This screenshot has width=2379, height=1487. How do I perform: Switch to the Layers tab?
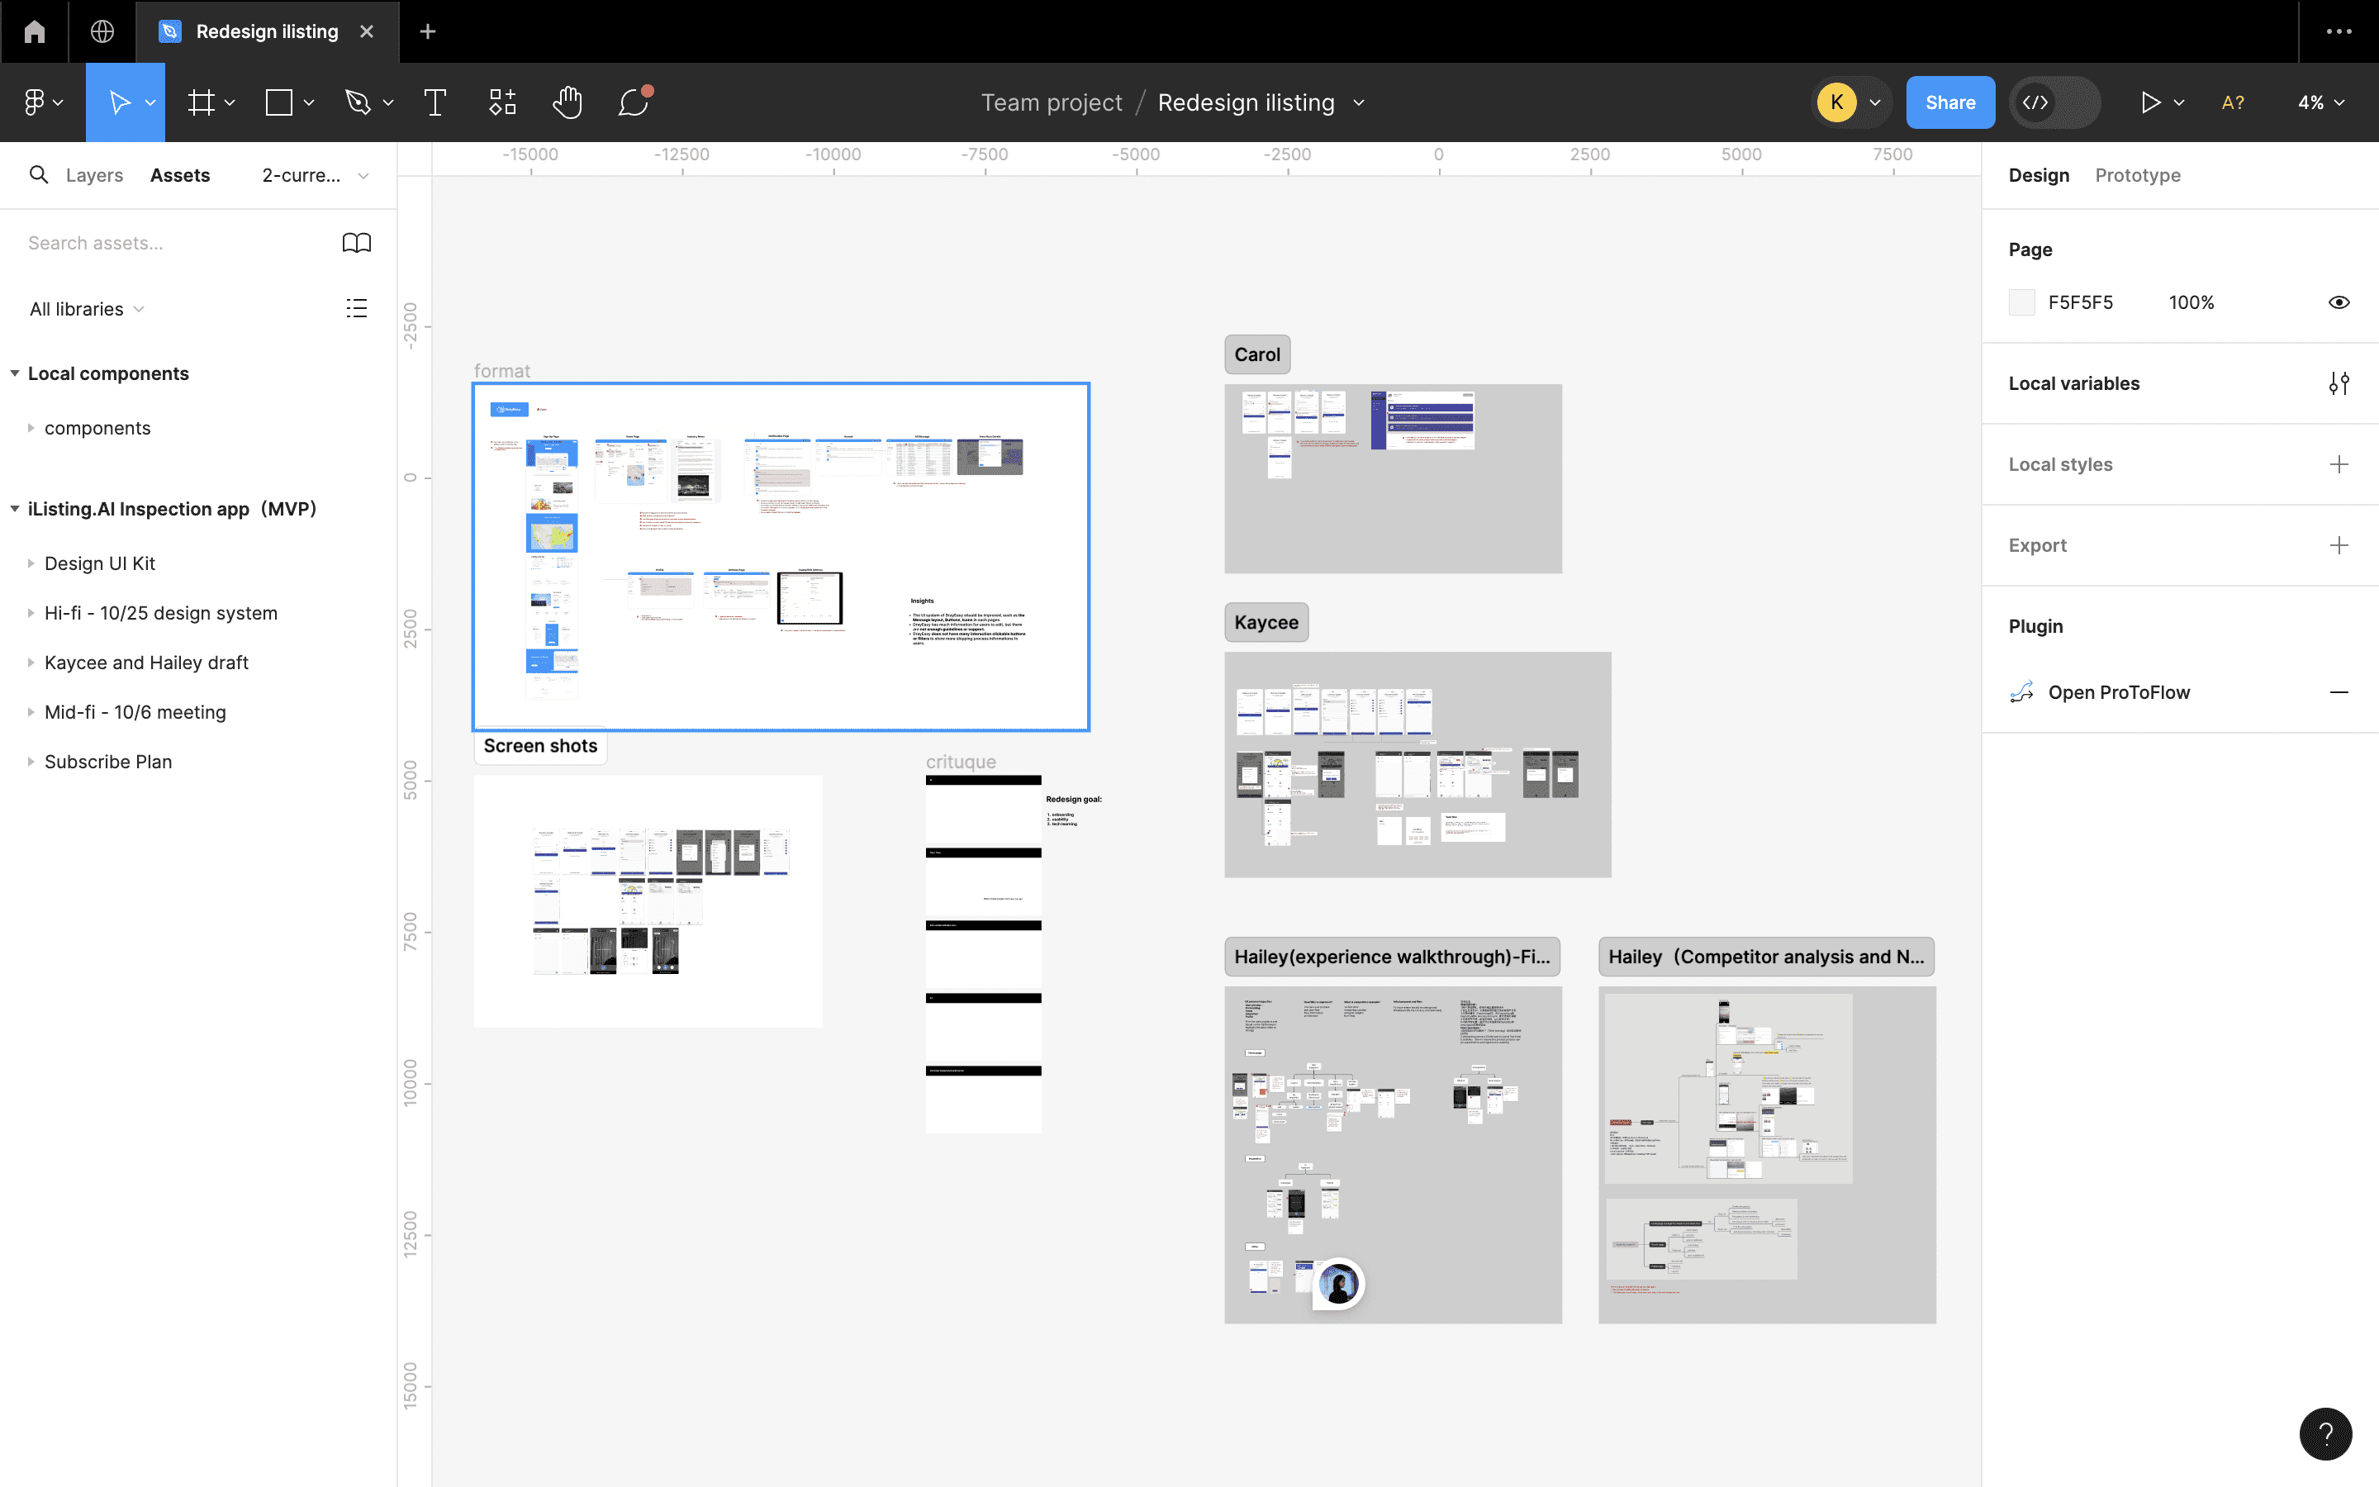point(94,175)
